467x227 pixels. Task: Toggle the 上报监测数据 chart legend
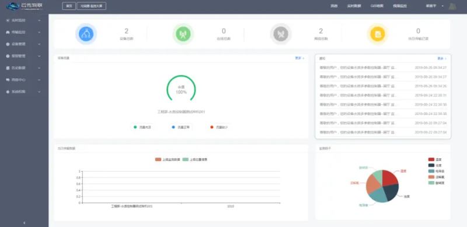pos(168,159)
